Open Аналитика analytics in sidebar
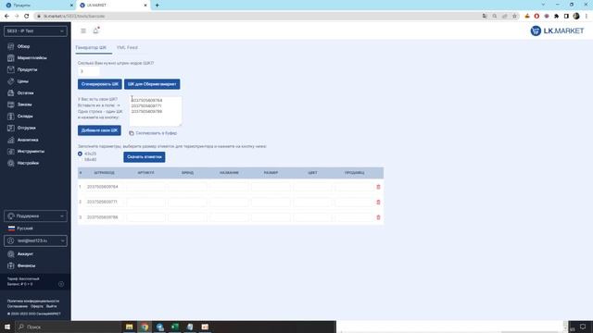 (27, 140)
